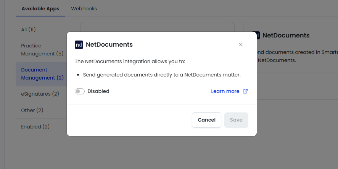The width and height of the screenshot is (338, 169).
Task: Click the NetDocuments logo icon in dialog
Action: (x=79, y=45)
